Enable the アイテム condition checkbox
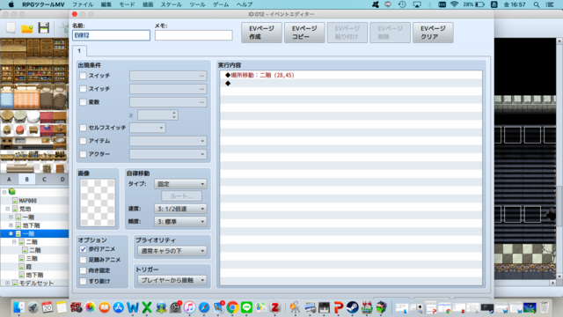Screen dimensions: 563x317 83,141
